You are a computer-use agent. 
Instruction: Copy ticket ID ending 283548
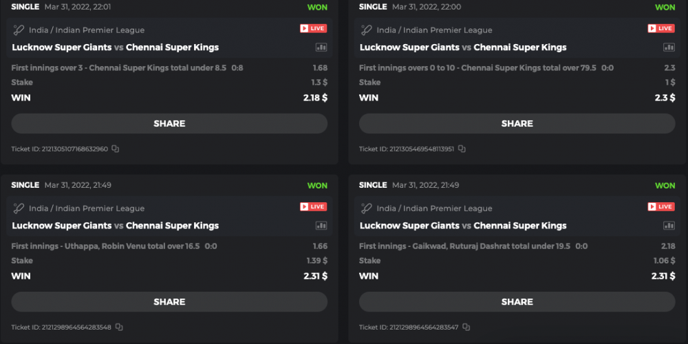point(119,327)
